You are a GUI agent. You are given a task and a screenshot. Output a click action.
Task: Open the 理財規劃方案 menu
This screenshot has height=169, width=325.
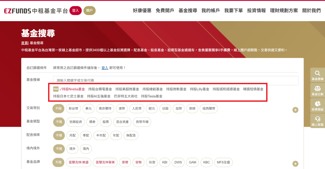(x=284, y=11)
